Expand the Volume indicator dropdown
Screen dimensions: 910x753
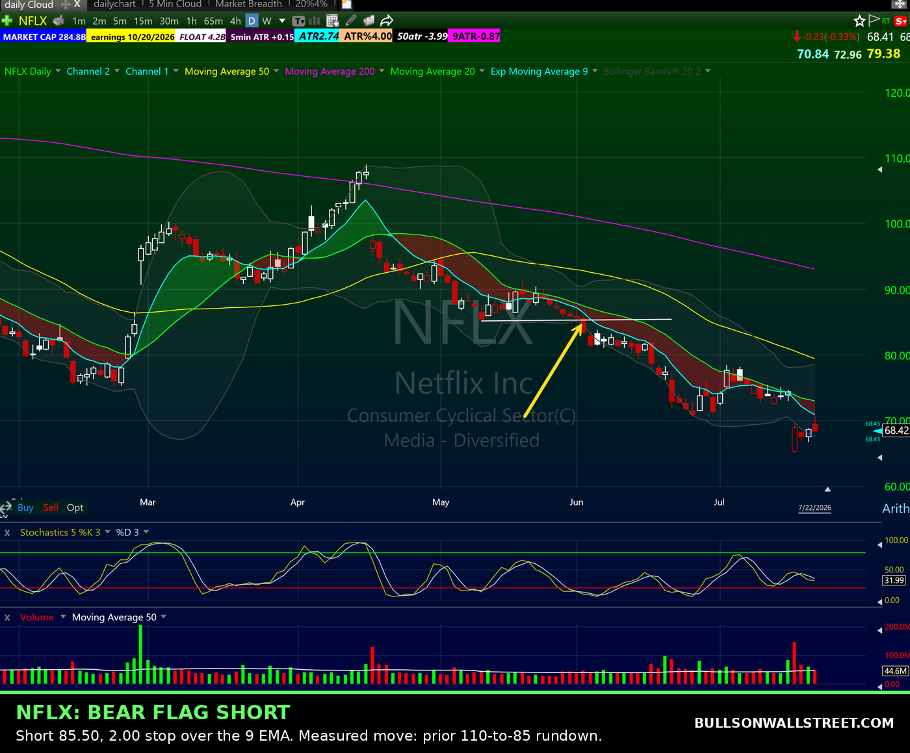point(63,617)
